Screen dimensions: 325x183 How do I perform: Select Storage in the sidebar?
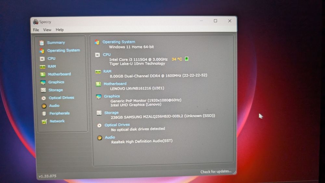(56, 90)
